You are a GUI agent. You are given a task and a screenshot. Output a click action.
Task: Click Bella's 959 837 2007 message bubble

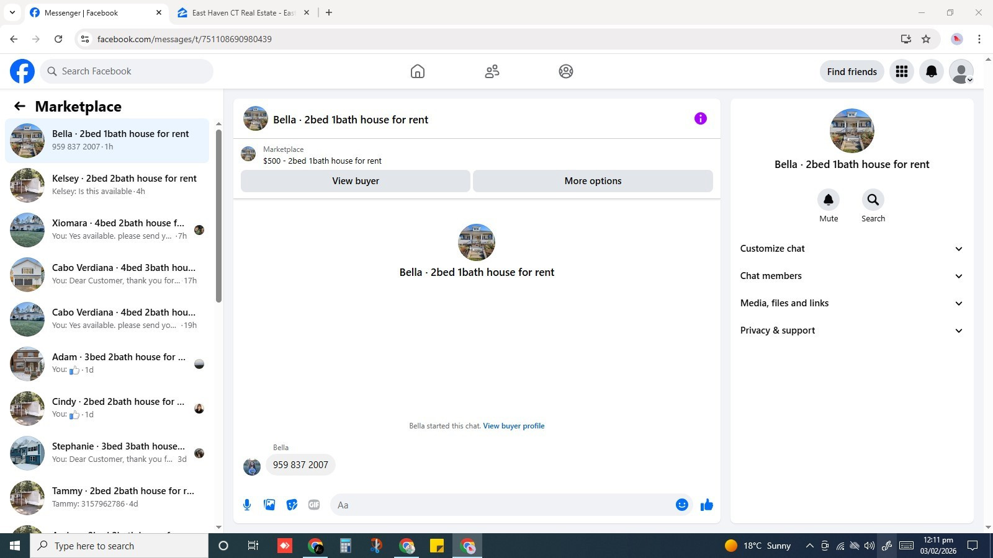tap(300, 465)
